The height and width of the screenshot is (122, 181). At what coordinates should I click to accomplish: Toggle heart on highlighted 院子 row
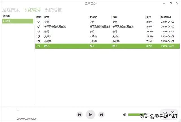click(x=39, y=46)
